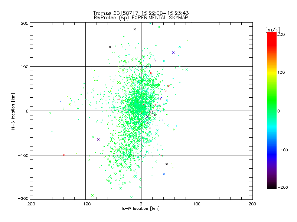
Task: Select the '100' tick label on N-S axis
Action: point(25,67)
